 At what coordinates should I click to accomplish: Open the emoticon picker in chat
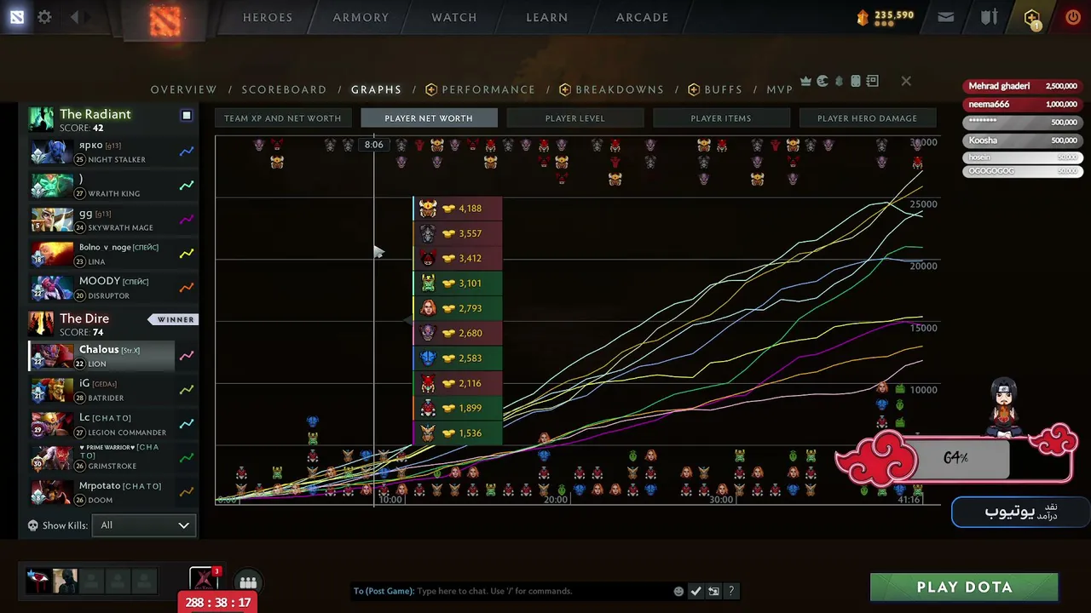(x=678, y=591)
